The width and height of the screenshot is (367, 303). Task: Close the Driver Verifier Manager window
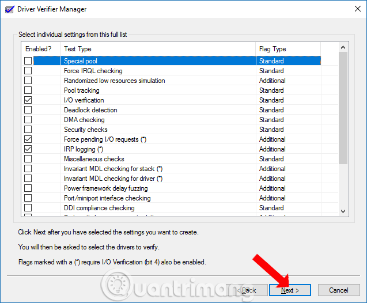pyautogui.click(x=357, y=9)
